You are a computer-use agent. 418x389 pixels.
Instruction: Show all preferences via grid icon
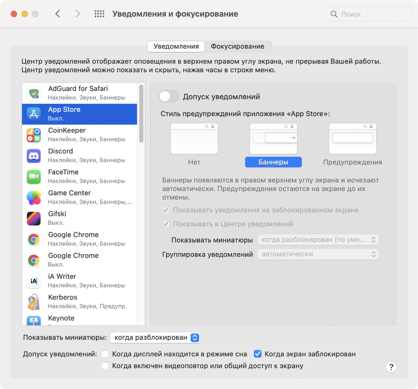point(100,14)
